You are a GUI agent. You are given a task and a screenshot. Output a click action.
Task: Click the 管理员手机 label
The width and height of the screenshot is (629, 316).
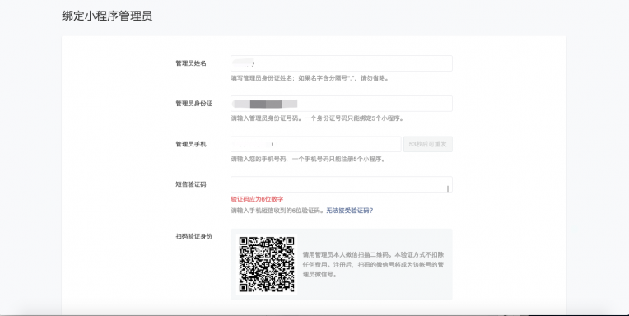[x=191, y=144]
